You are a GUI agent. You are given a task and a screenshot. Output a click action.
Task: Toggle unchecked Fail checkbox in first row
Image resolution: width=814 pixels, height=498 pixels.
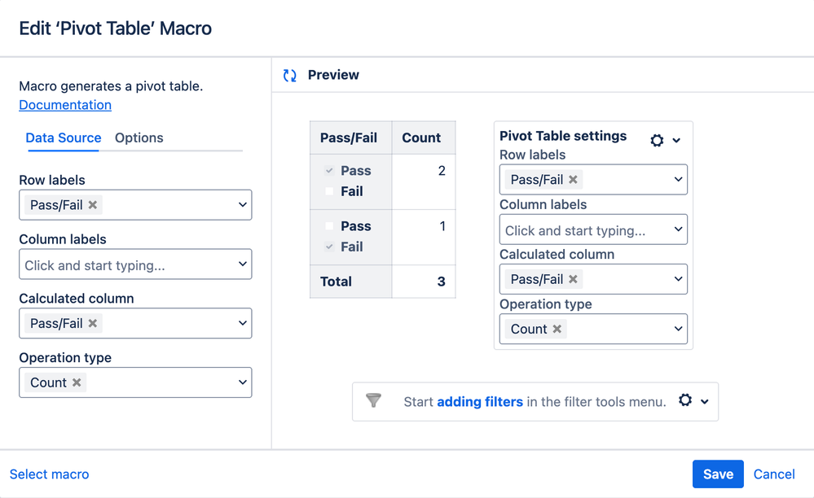(x=329, y=191)
